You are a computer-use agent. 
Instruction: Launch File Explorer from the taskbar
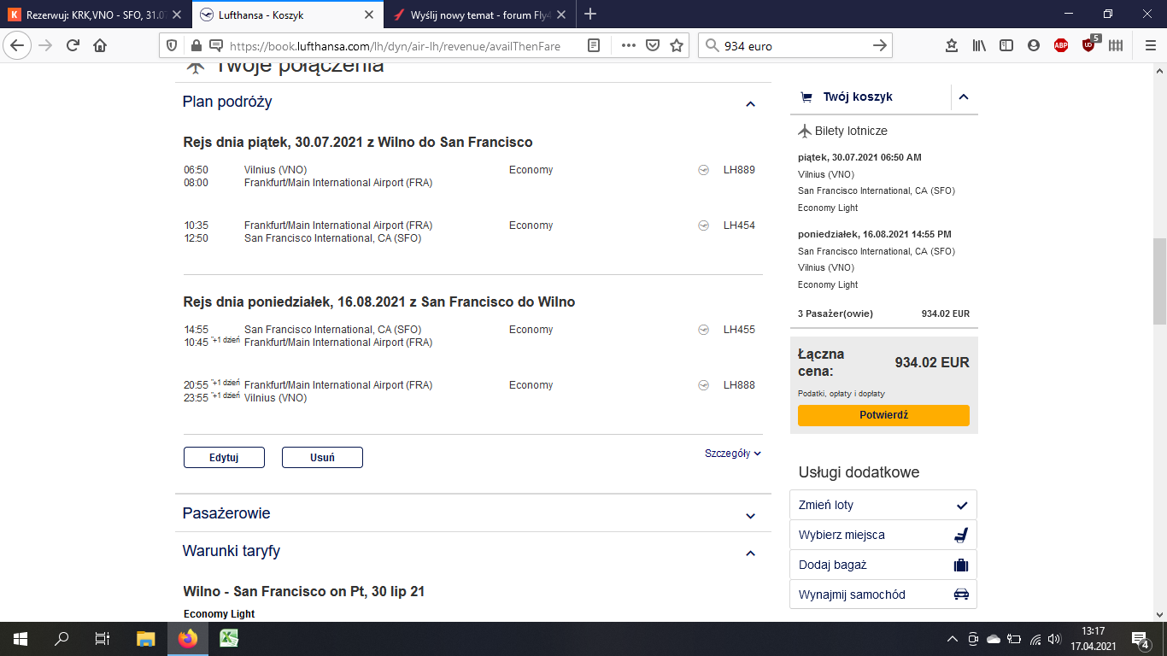146,639
